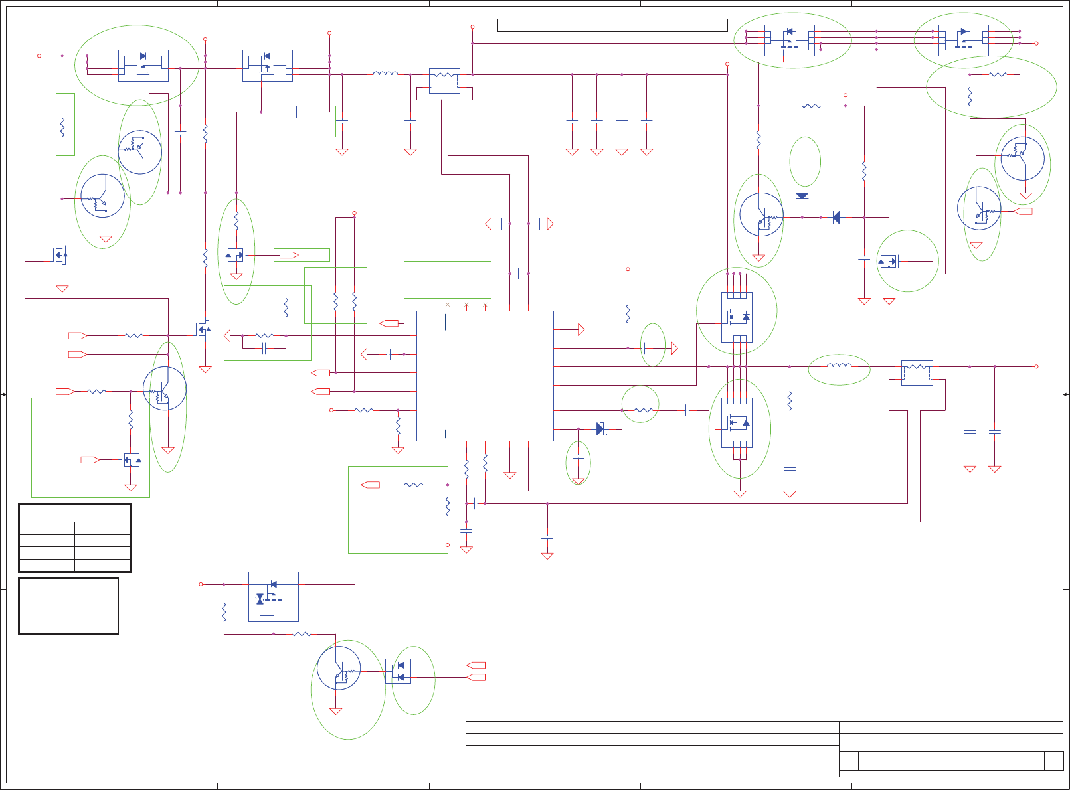The image size is (1070, 790).
Task: Select the downward-pointing diode below the empty oval
Action: coord(802,196)
